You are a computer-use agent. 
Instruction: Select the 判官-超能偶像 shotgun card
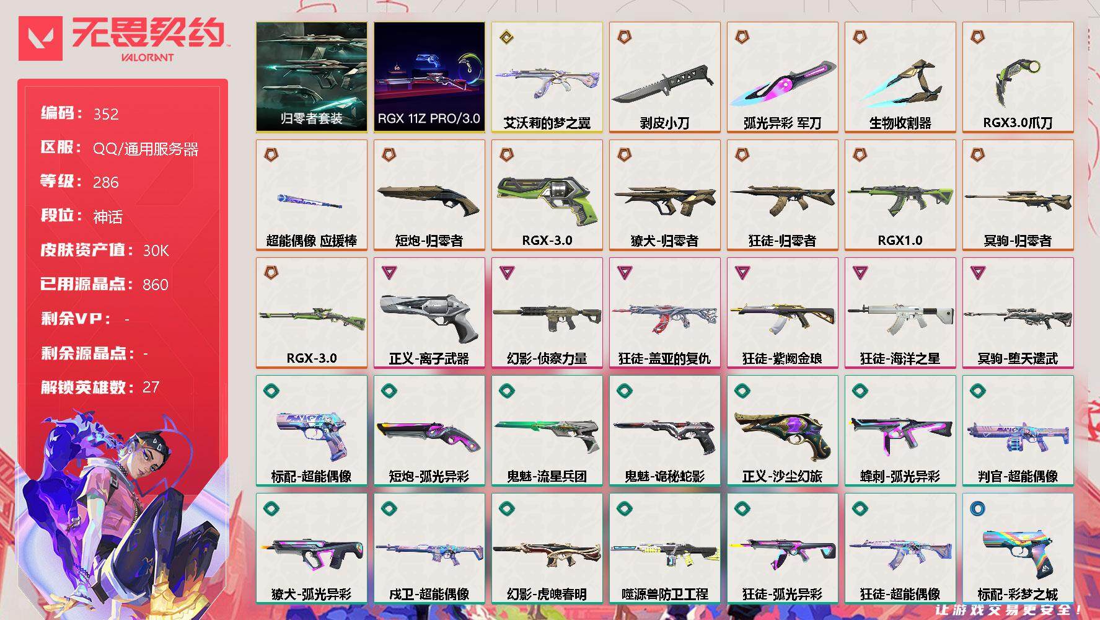1018,430
